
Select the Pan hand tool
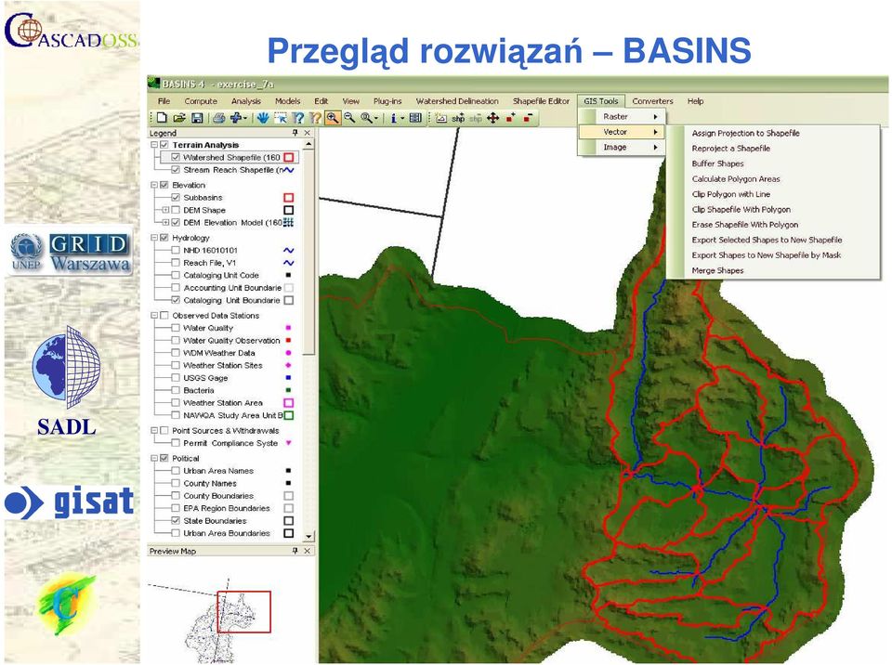262,118
